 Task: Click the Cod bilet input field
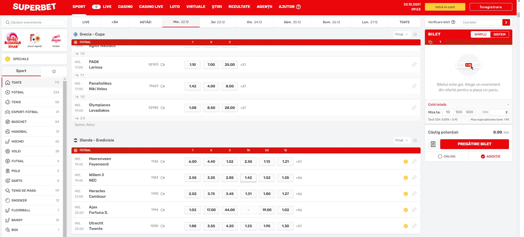[482, 22]
